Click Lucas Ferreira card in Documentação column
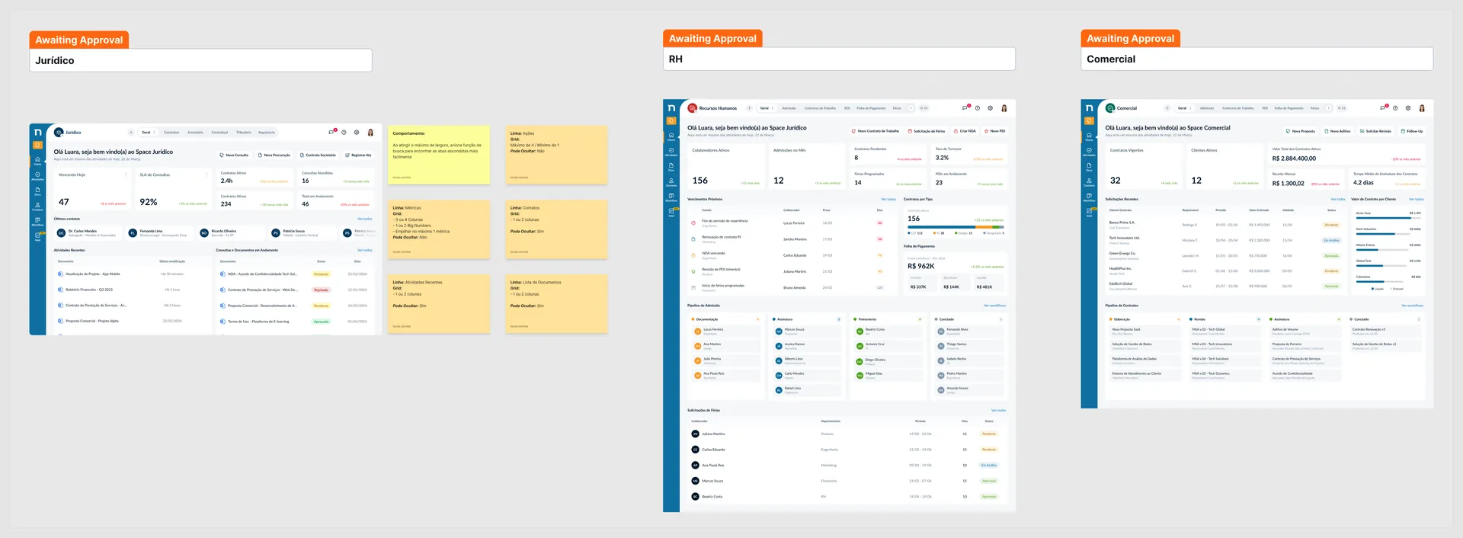This screenshot has height=538, width=1463. [x=726, y=331]
